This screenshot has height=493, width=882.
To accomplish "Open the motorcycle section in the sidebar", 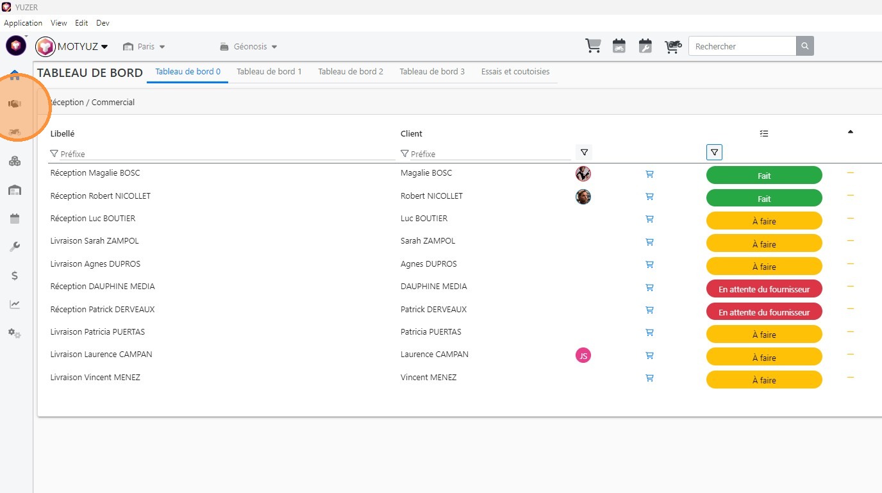I will coord(14,132).
